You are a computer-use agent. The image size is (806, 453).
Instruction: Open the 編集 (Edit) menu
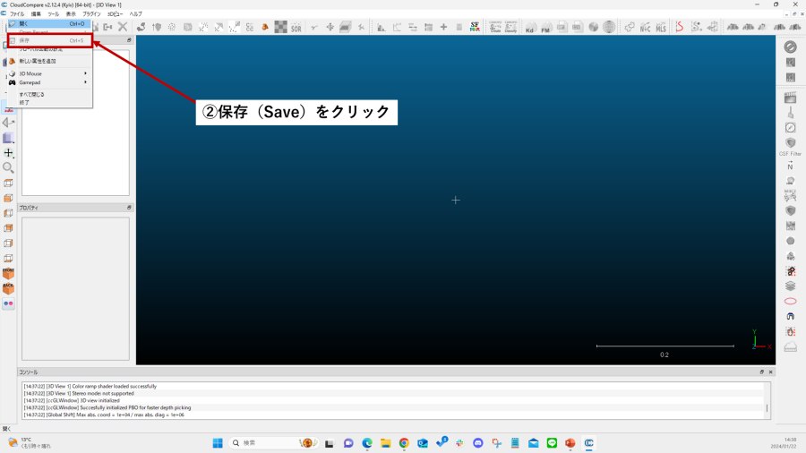(x=36, y=13)
